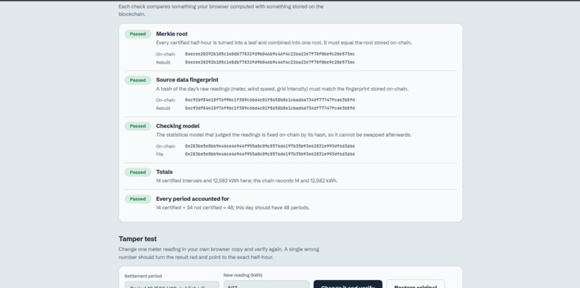580x288 pixels.
Task: Select the Merkle root heading
Action: [x=172, y=34]
